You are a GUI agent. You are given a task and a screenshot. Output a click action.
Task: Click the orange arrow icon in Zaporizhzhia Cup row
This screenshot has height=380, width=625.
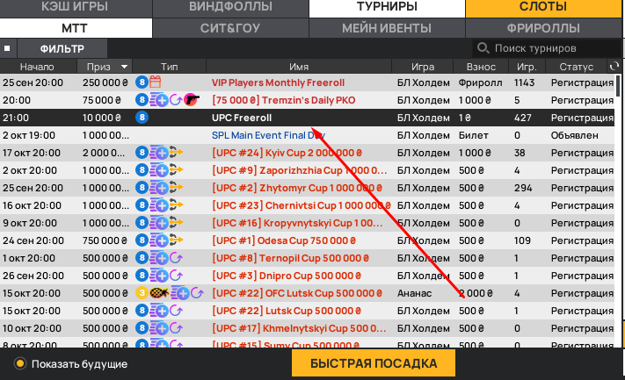(176, 170)
